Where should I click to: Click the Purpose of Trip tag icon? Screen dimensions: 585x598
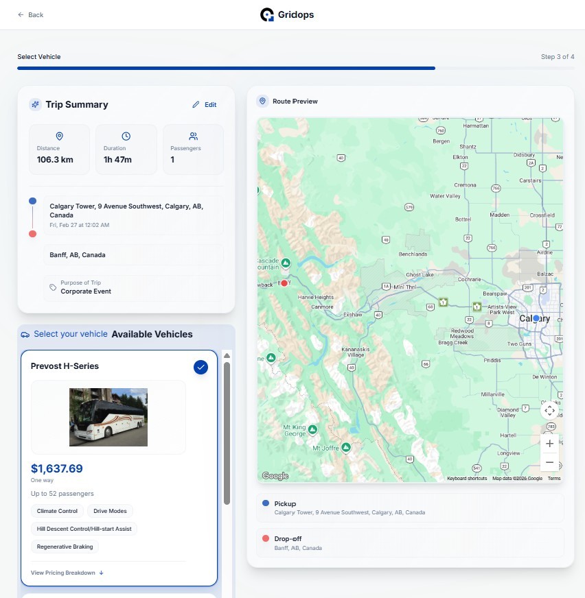point(53,287)
